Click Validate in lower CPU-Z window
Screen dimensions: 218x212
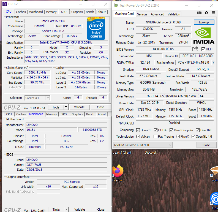80,209
